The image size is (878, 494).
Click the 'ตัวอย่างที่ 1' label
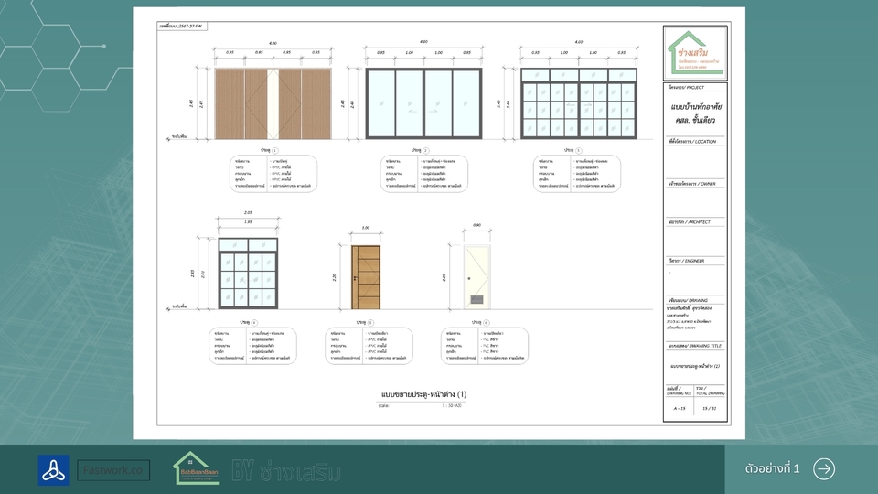click(x=772, y=468)
